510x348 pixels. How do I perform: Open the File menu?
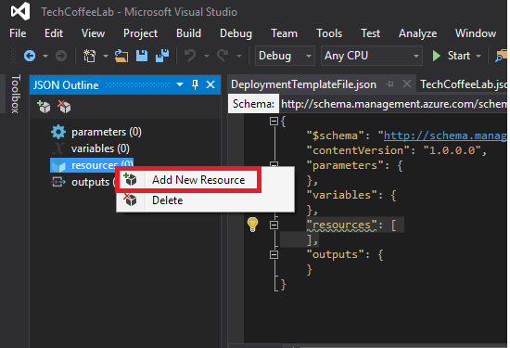[x=18, y=33]
